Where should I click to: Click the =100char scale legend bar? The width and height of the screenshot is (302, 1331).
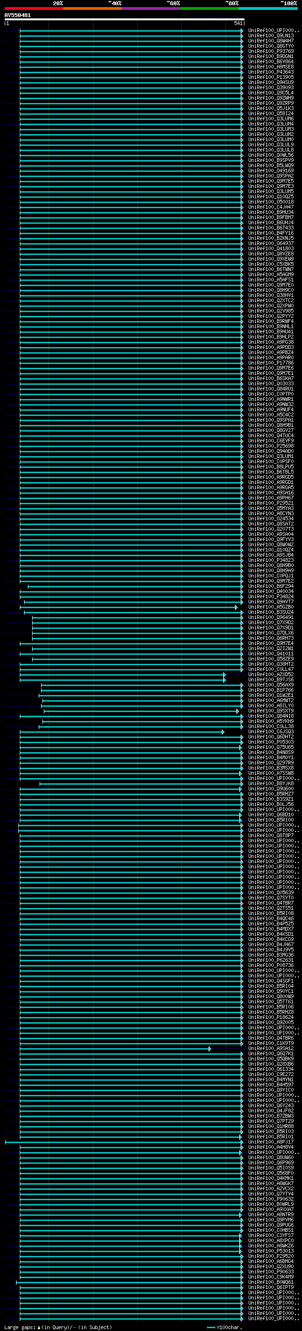(211, 1327)
